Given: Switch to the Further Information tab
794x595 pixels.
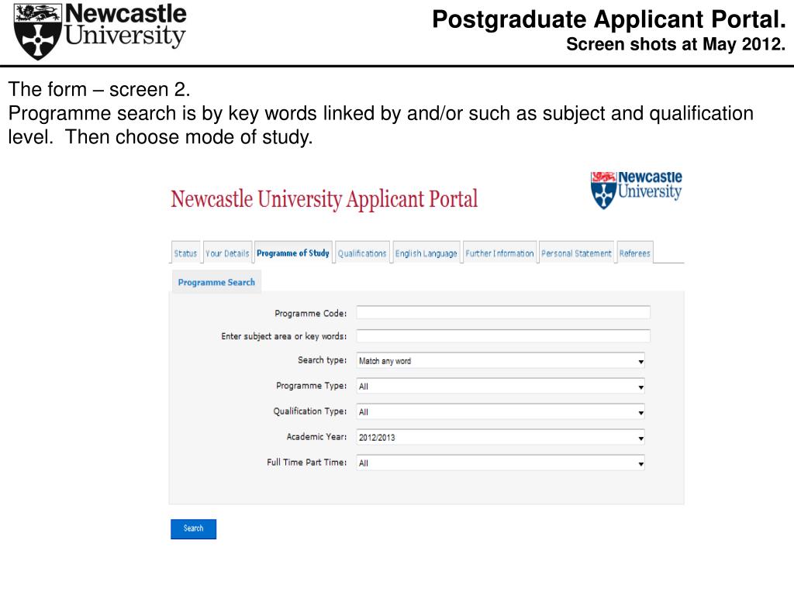Looking at the screenshot, I should pos(500,253).
